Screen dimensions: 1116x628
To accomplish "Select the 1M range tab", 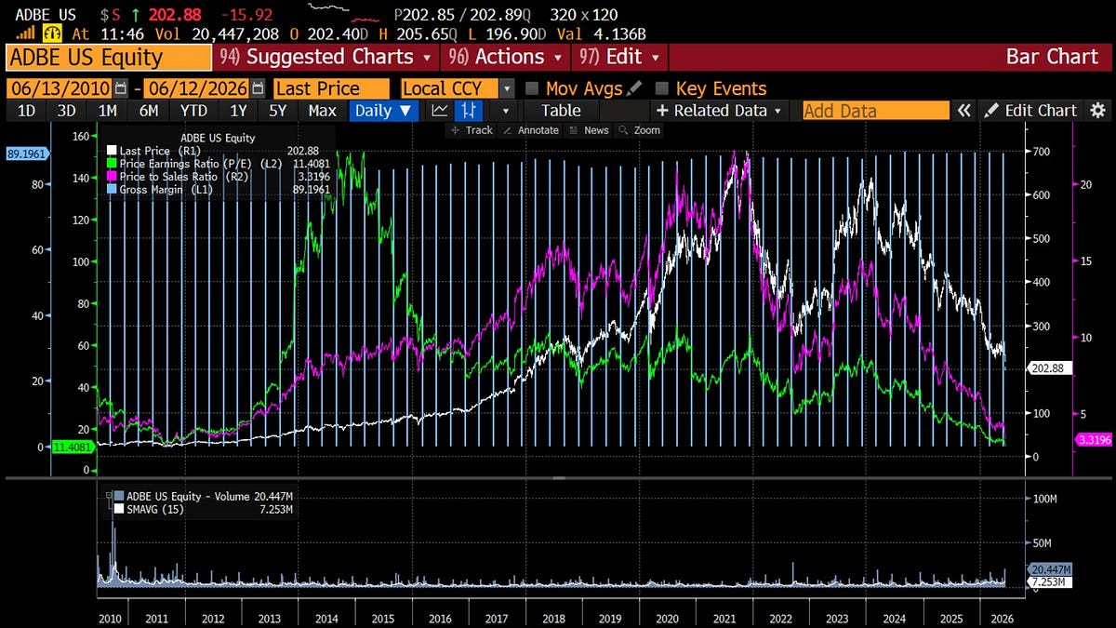I will point(108,111).
